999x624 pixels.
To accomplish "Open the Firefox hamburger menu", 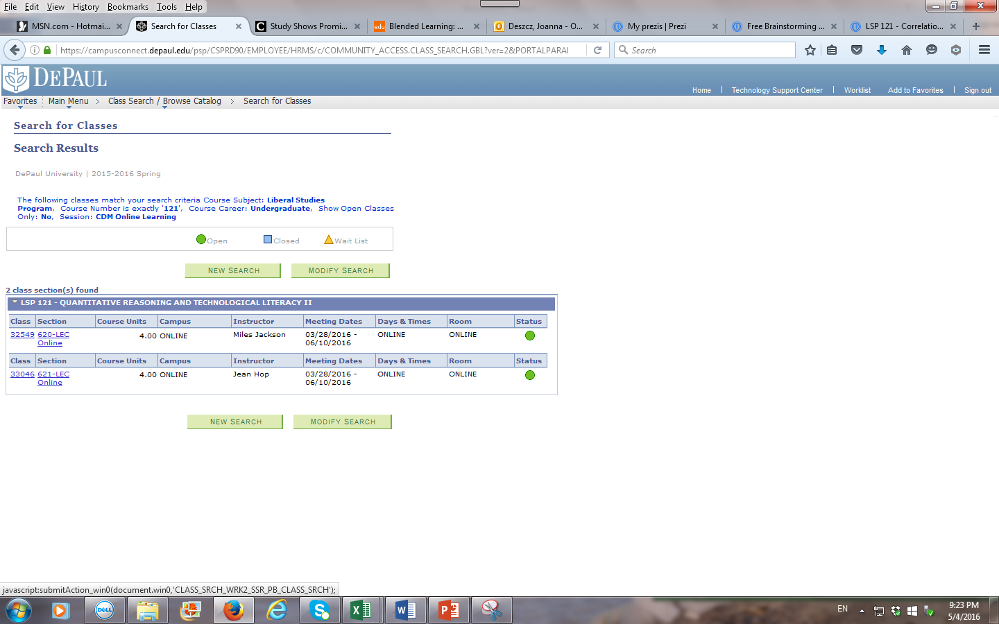I will click(x=984, y=50).
